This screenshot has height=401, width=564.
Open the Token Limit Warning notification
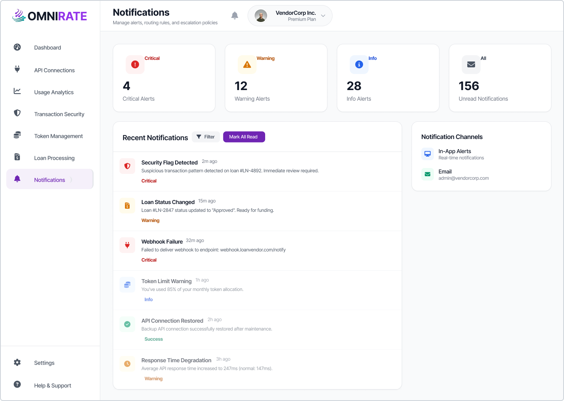[257, 290]
